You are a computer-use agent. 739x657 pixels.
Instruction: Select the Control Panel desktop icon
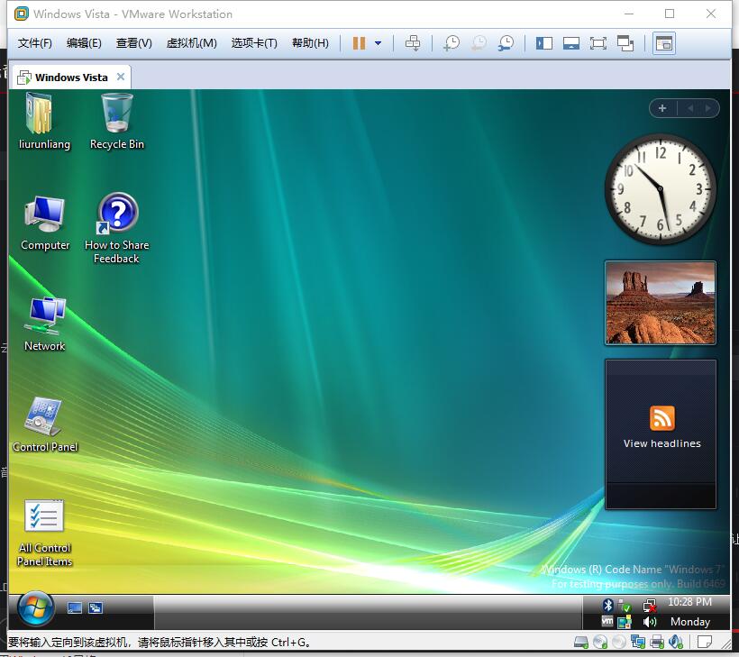click(45, 425)
